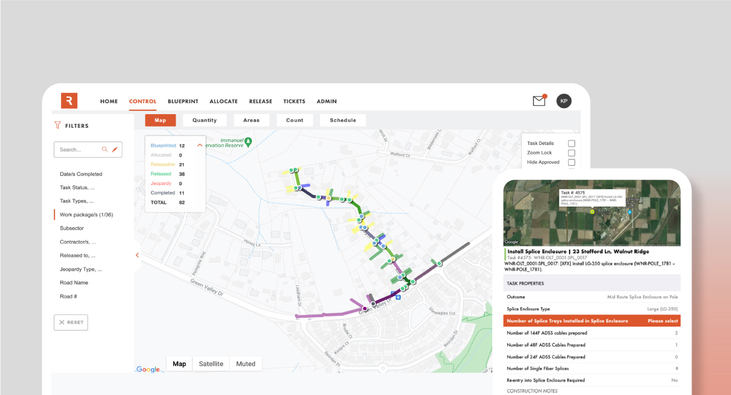
Task: Click the pencil edit icon in search box
Action: [x=115, y=149]
